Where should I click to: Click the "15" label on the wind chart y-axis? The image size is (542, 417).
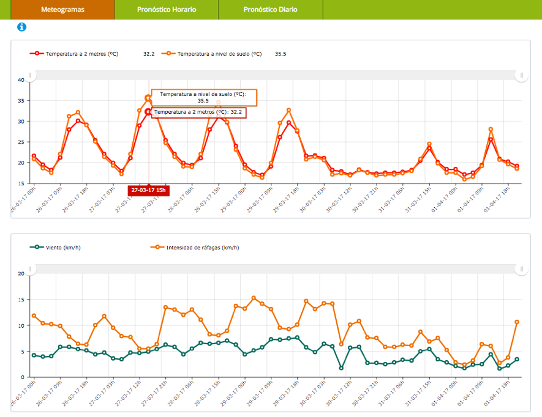(21, 300)
